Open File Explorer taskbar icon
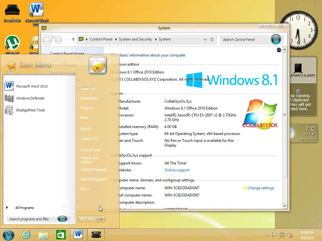Screen dimensions: 322x241 coord(43,235)
